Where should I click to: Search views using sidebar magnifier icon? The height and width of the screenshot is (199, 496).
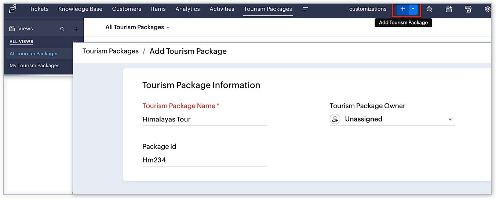click(62, 29)
